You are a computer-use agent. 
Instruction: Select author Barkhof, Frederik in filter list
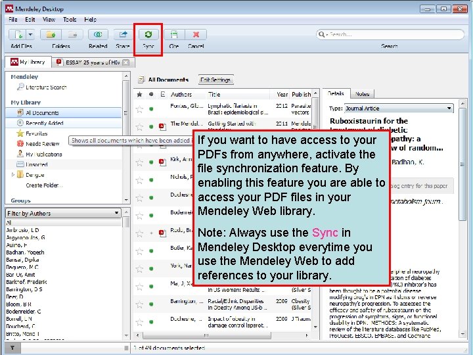(x=26, y=282)
